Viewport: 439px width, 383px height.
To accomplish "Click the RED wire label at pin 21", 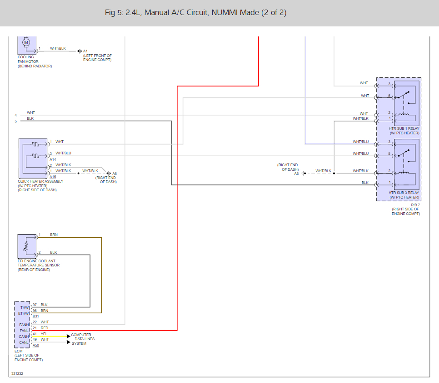I will (44, 328).
